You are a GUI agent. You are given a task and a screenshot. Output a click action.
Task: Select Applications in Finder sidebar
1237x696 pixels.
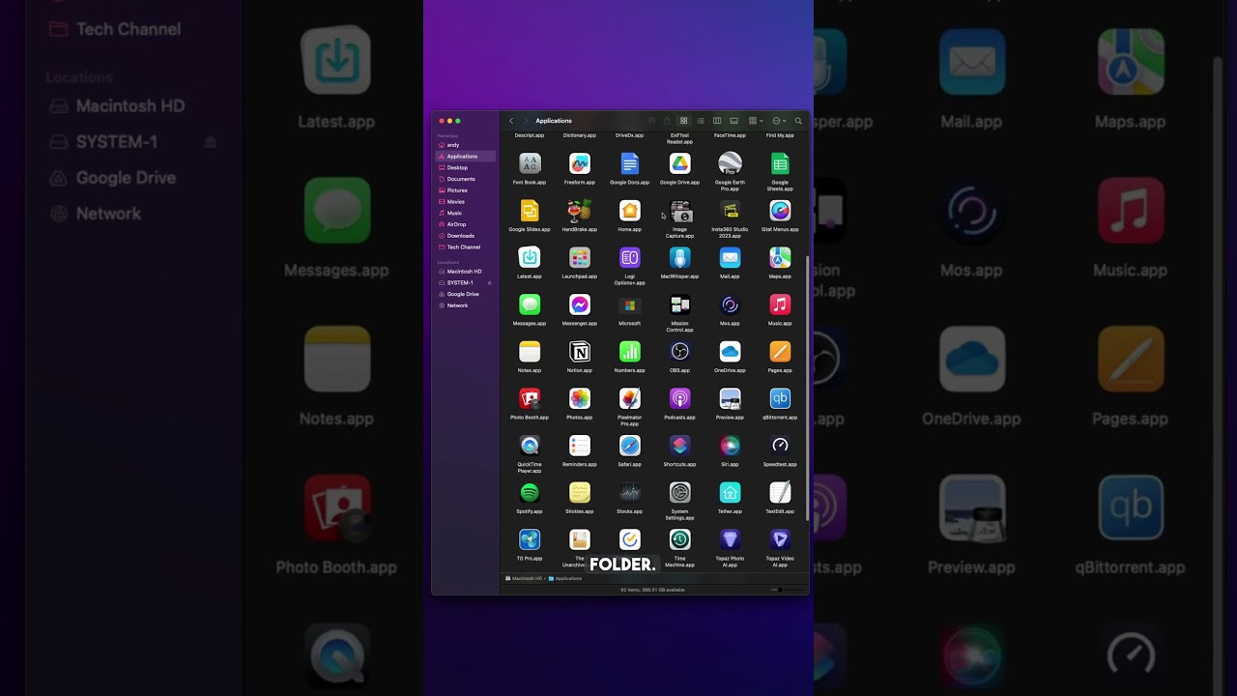(466, 157)
